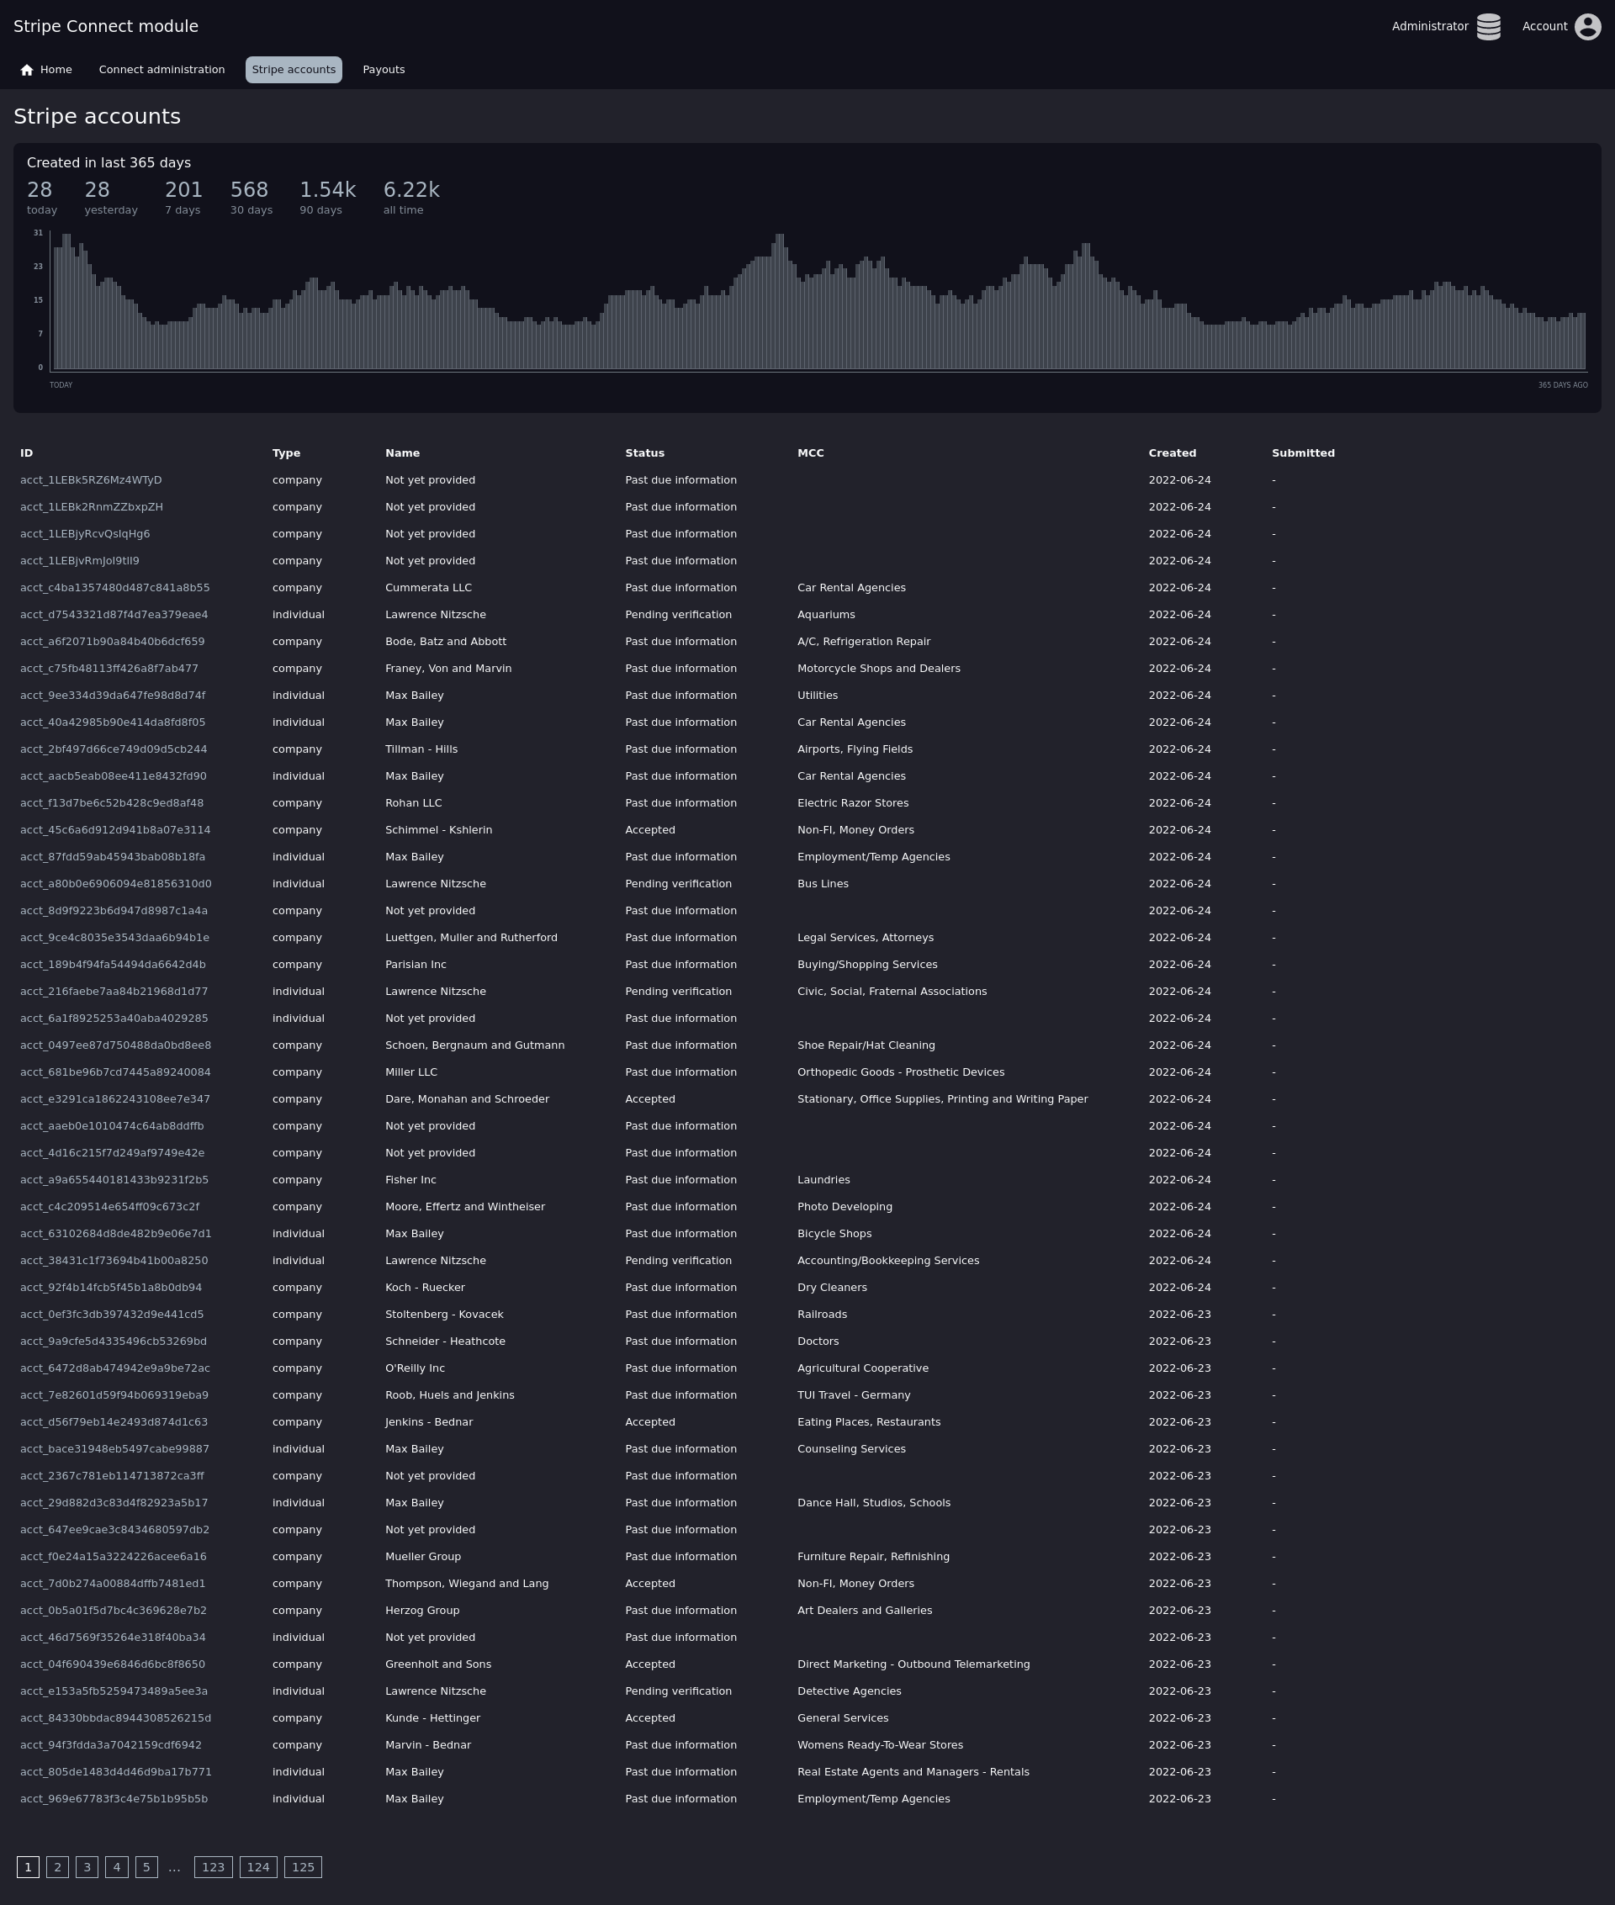
Task: Select the Stripe accounts tab
Action: (293, 70)
